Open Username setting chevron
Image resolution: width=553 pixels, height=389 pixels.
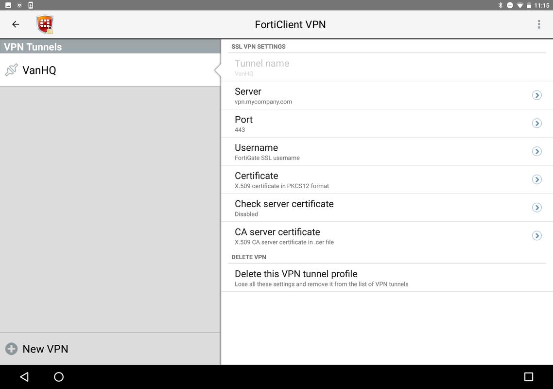(536, 151)
